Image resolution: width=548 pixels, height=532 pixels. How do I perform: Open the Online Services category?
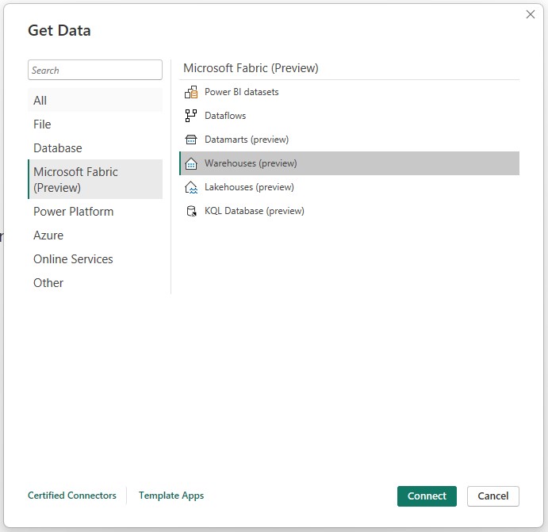click(95, 258)
